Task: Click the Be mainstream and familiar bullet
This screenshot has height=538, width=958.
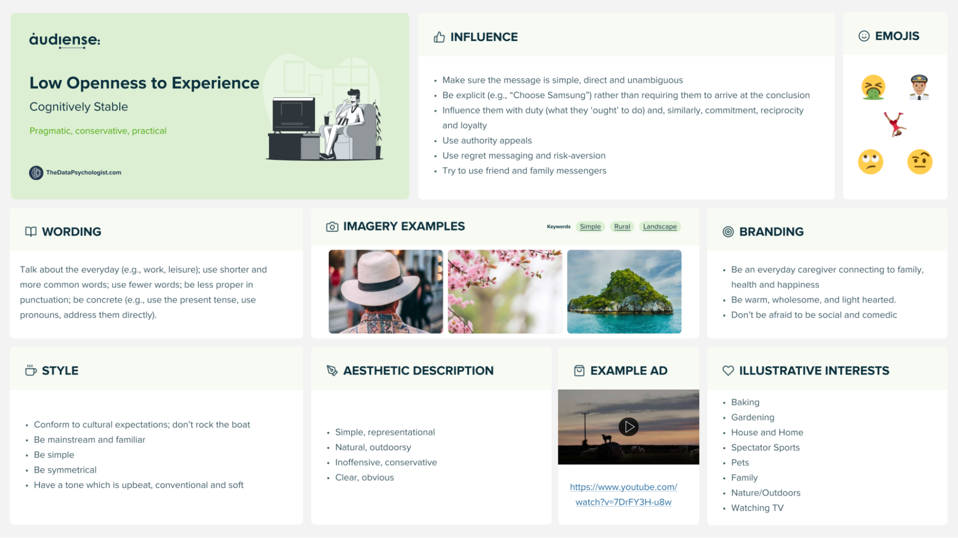Action: click(x=89, y=440)
